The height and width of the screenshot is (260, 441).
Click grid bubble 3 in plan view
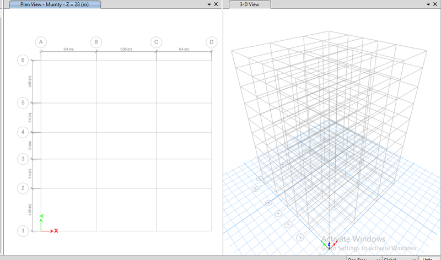click(23, 159)
